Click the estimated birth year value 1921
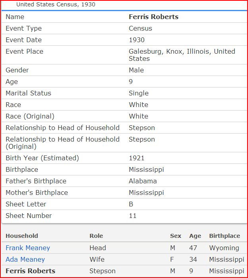The width and height of the screenshot is (248, 278). 137,158
